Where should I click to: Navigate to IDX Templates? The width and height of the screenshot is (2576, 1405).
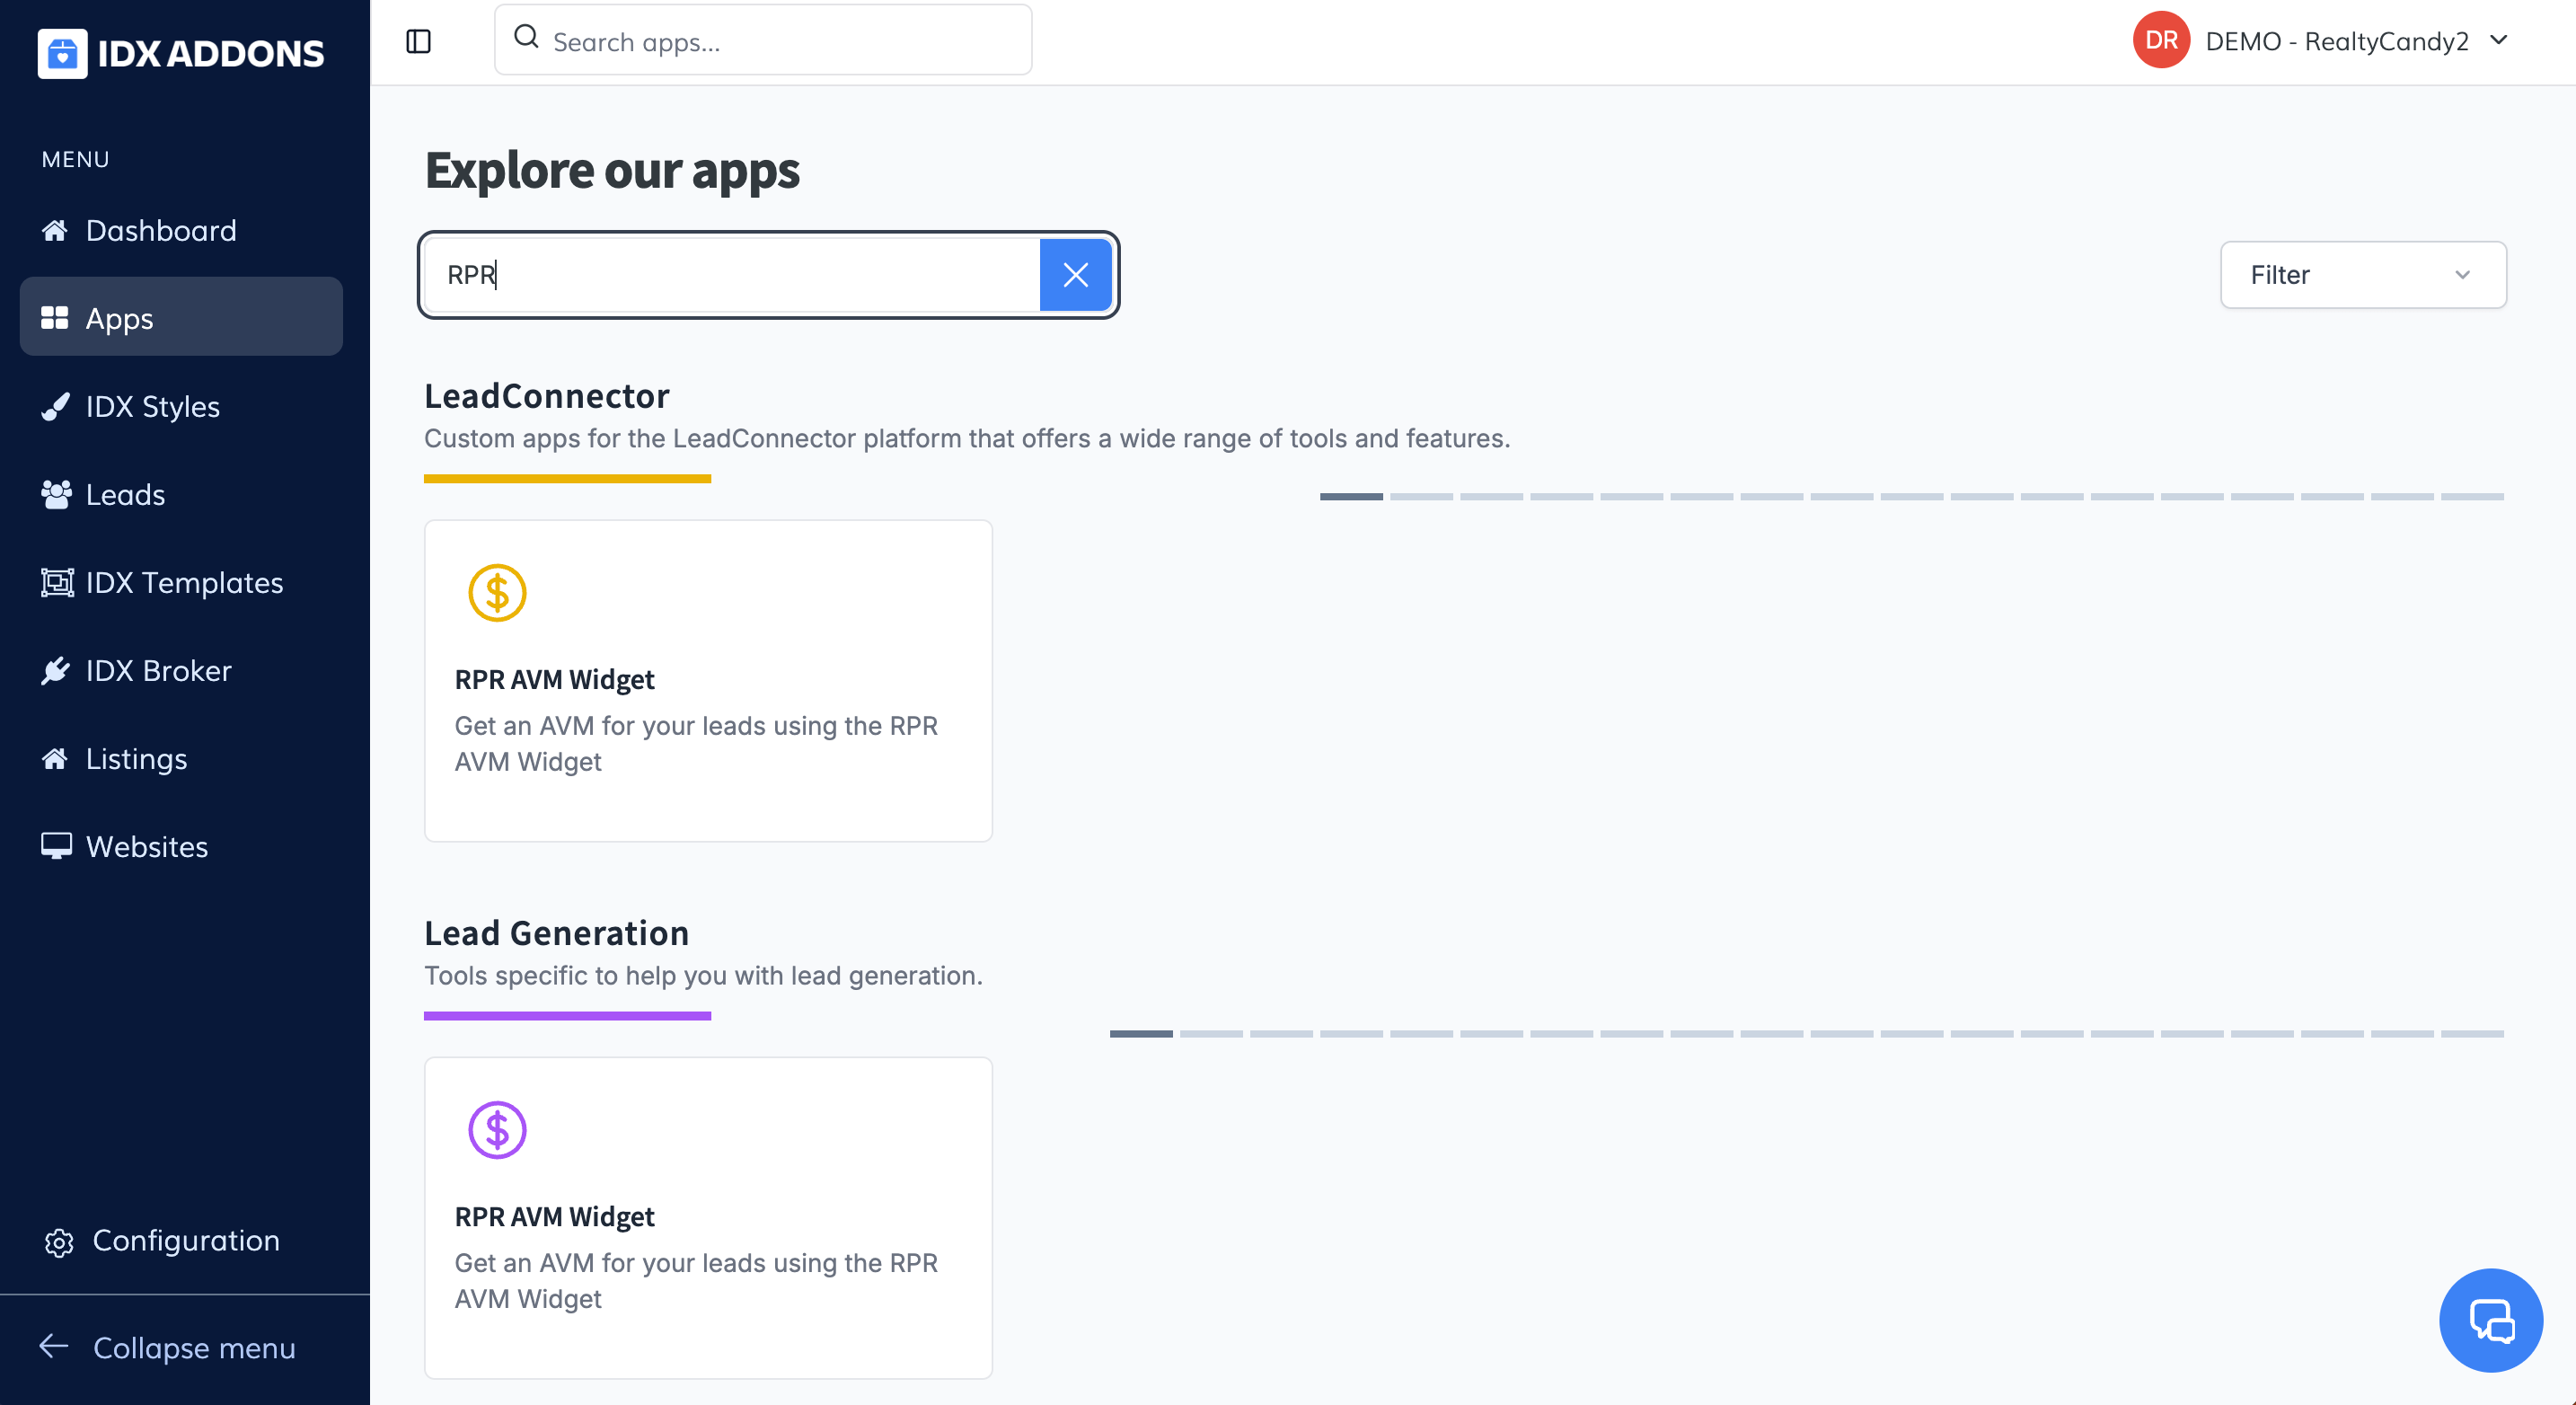184,583
